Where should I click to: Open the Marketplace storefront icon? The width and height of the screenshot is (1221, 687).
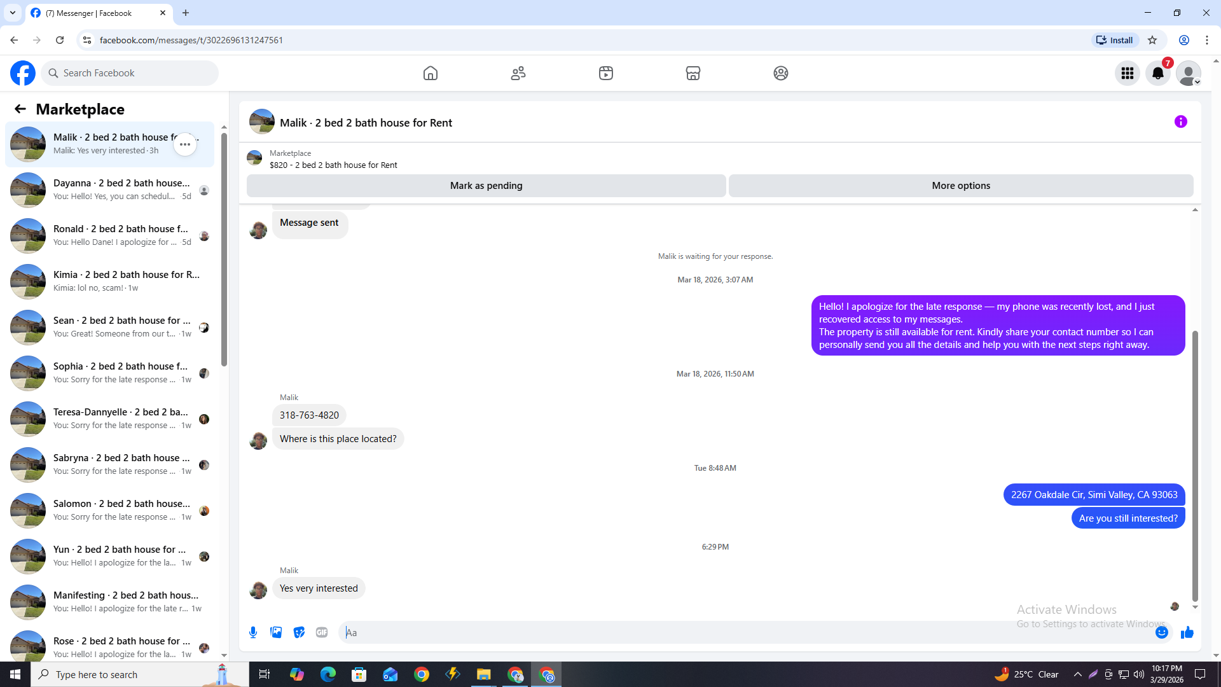pyautogui.click(x=693, y=73)
